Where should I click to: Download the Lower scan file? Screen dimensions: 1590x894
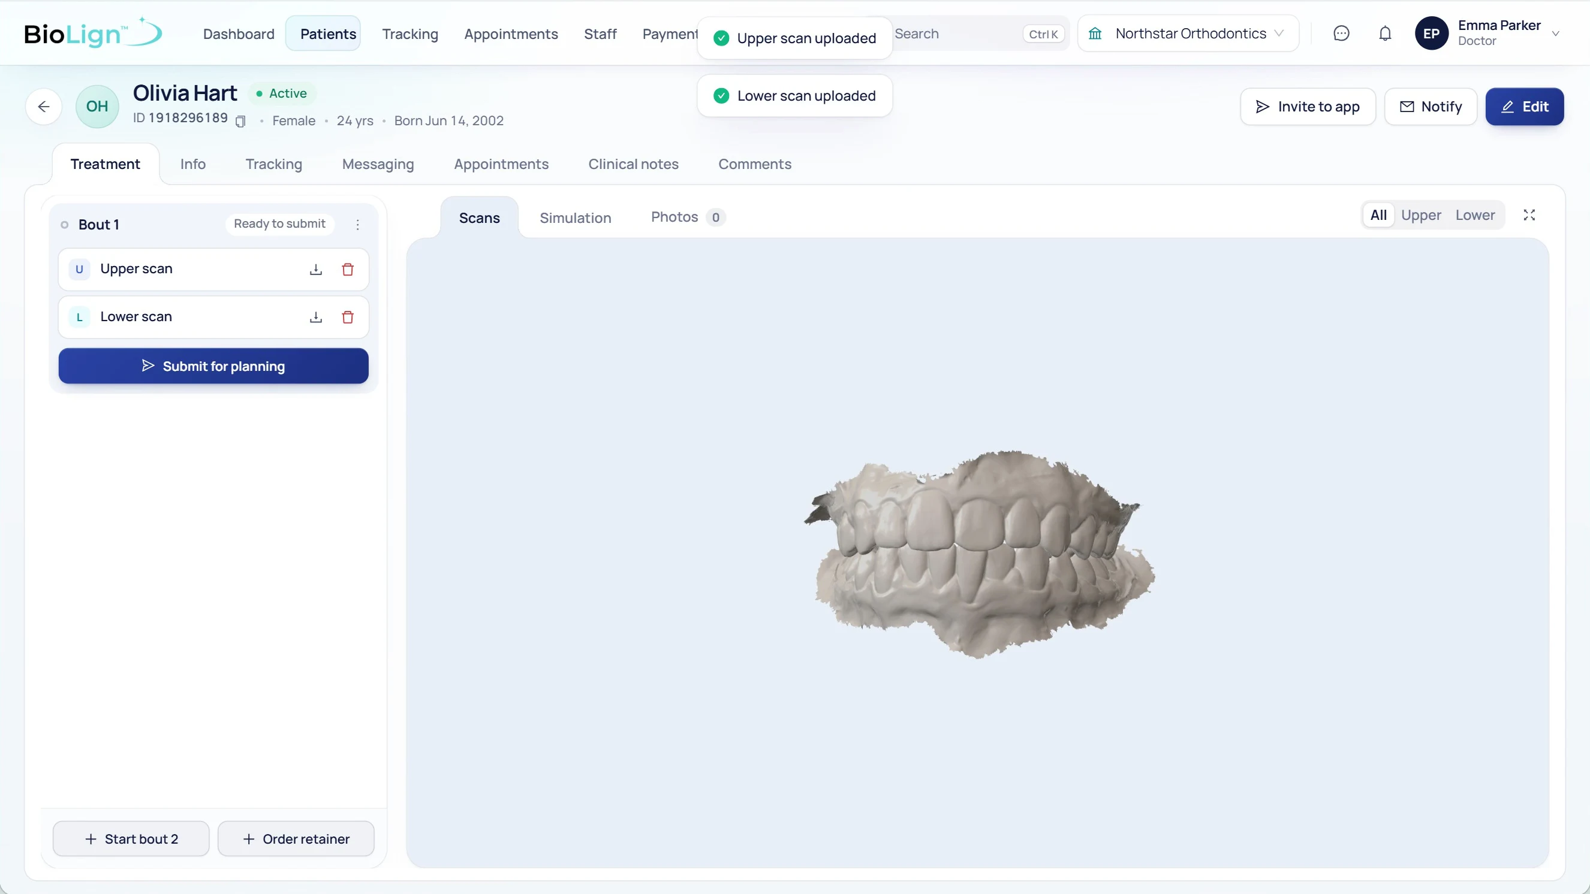pos(315,317)
